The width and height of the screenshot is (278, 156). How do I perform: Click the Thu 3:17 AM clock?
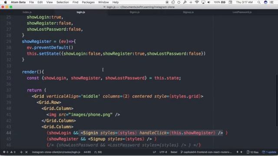pyautogui.click(x=244, y=2)
